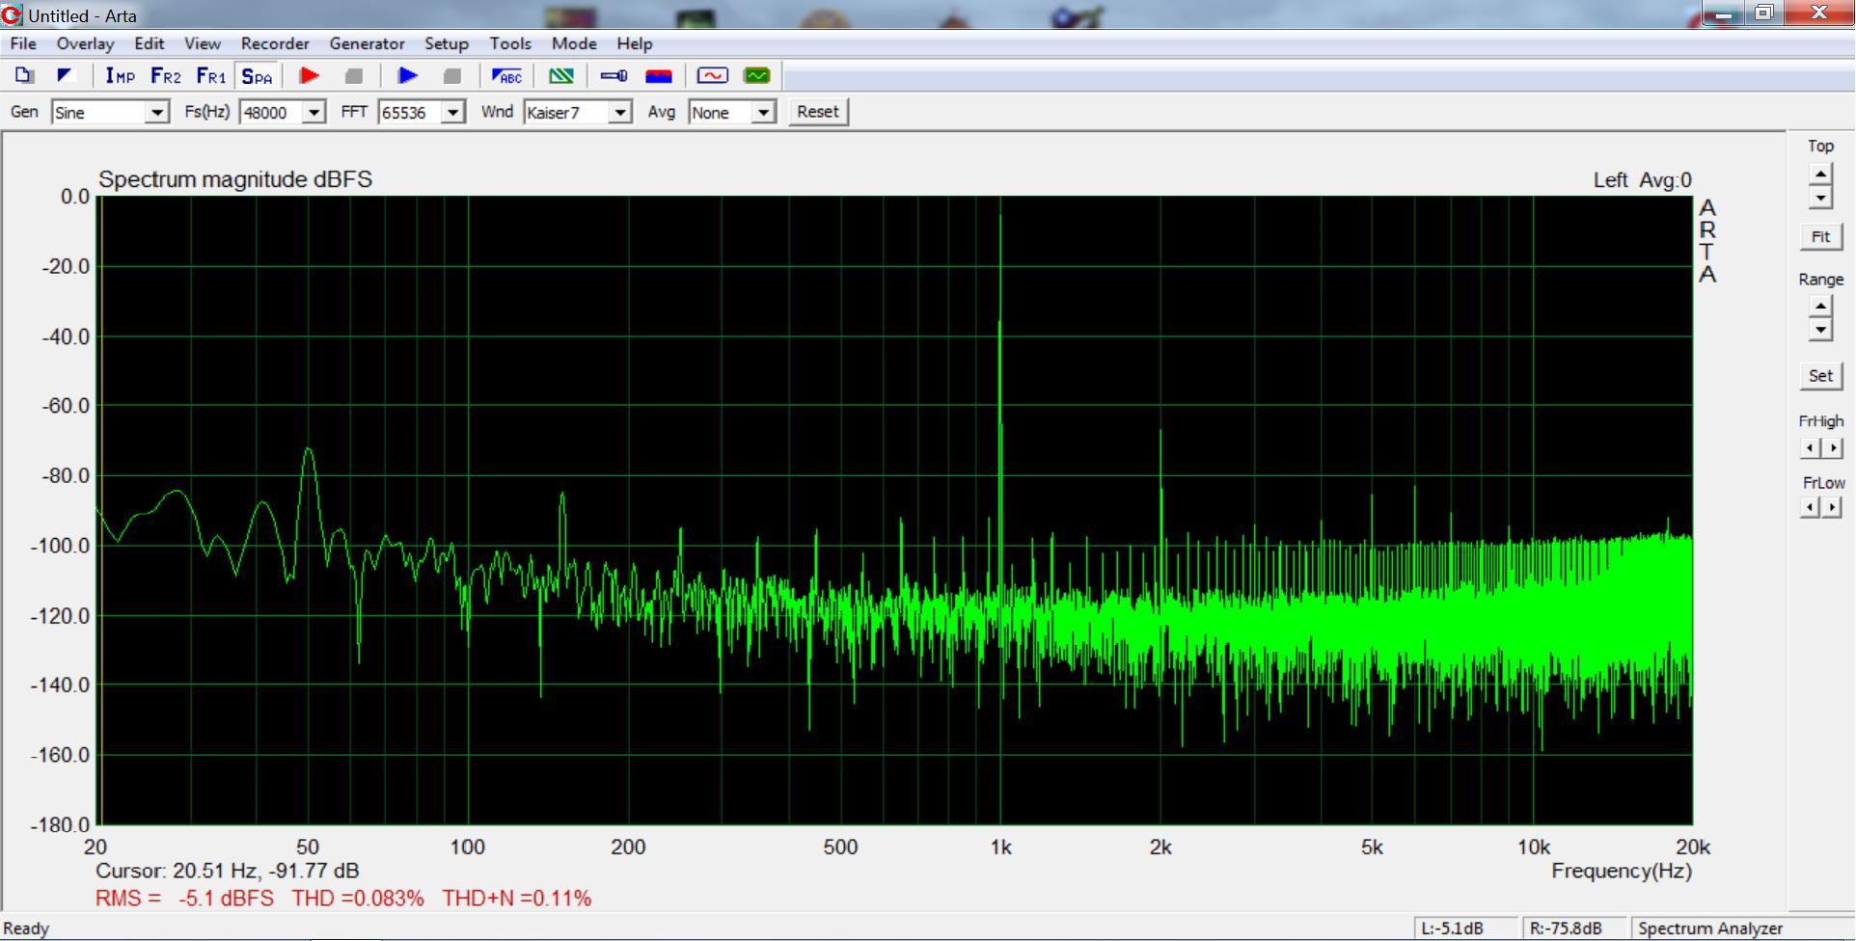The image size is (1856, 941).
Task: Open the Edit menu
Action: pyautogui.click(x=149, y=43)
